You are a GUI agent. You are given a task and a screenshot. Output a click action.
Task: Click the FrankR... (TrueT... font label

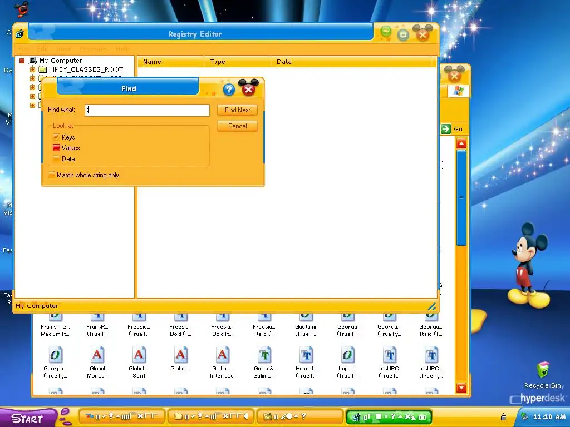coord(97,330)
